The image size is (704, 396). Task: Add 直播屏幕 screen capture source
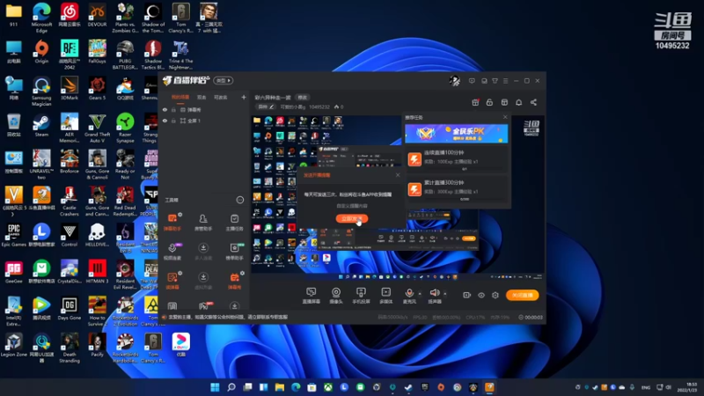pyautogui.click(x=312, y=296)
